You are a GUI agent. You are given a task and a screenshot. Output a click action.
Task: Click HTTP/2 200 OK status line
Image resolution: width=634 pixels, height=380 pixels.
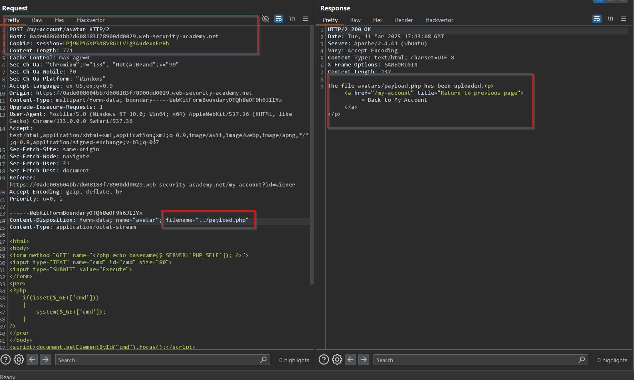(349, 29)
